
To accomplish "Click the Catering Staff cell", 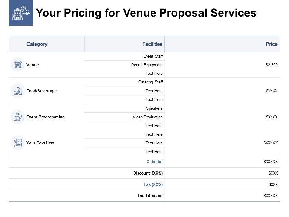I will pyautogui.click(x=151, y=82).
